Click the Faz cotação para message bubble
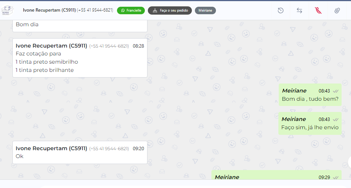Screen dimensions: 351x188 (x=80, y=58)
